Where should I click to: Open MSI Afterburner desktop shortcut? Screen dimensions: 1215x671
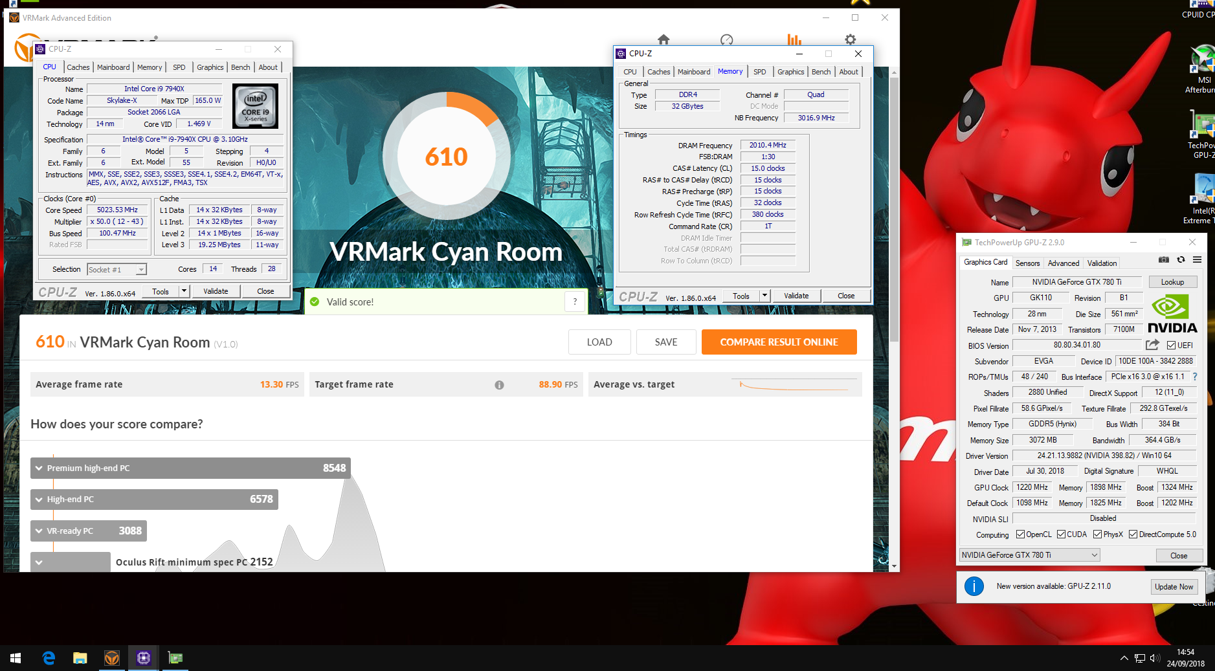click(x=1201, y=69)
